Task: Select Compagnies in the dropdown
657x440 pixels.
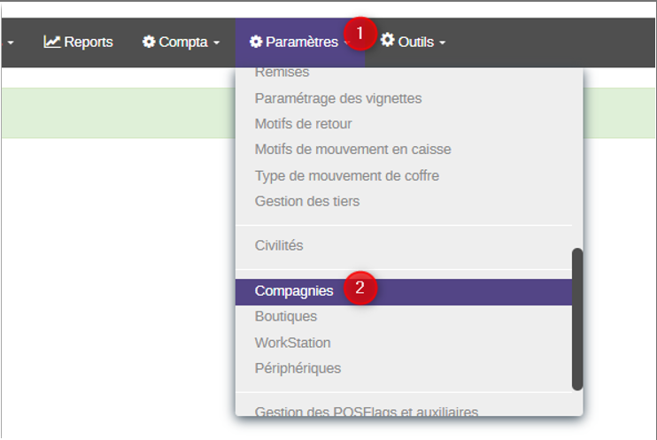Action: click(x=404, y=291)
